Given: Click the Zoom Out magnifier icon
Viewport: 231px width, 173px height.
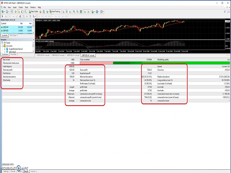Looking at the screenshot, I should click(78, 12).
